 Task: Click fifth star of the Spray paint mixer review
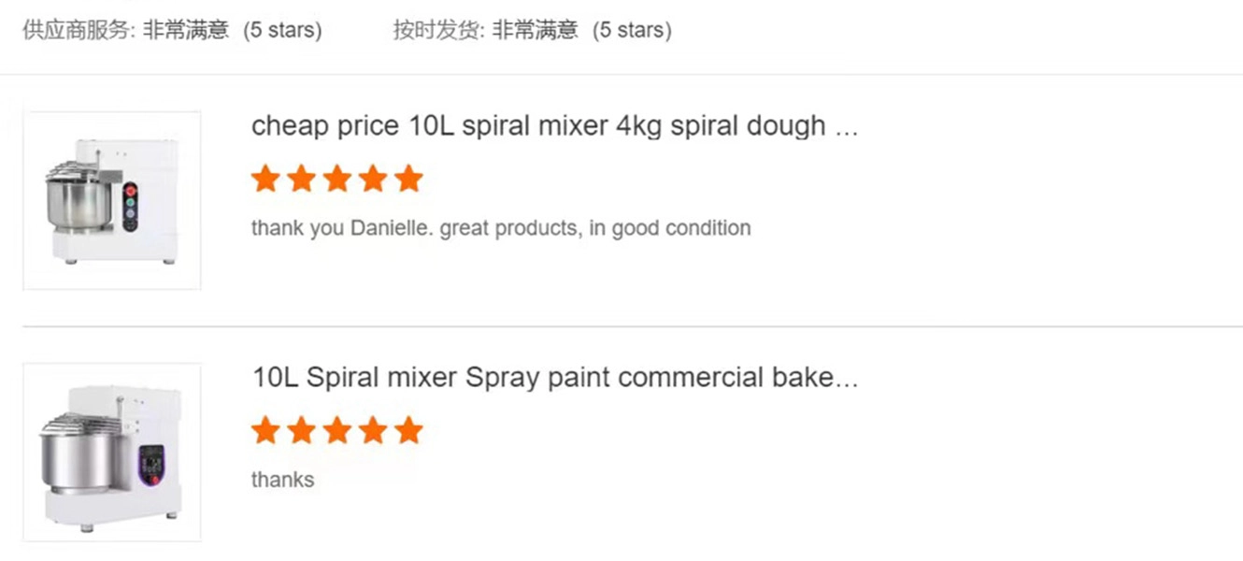pos(408,430)
